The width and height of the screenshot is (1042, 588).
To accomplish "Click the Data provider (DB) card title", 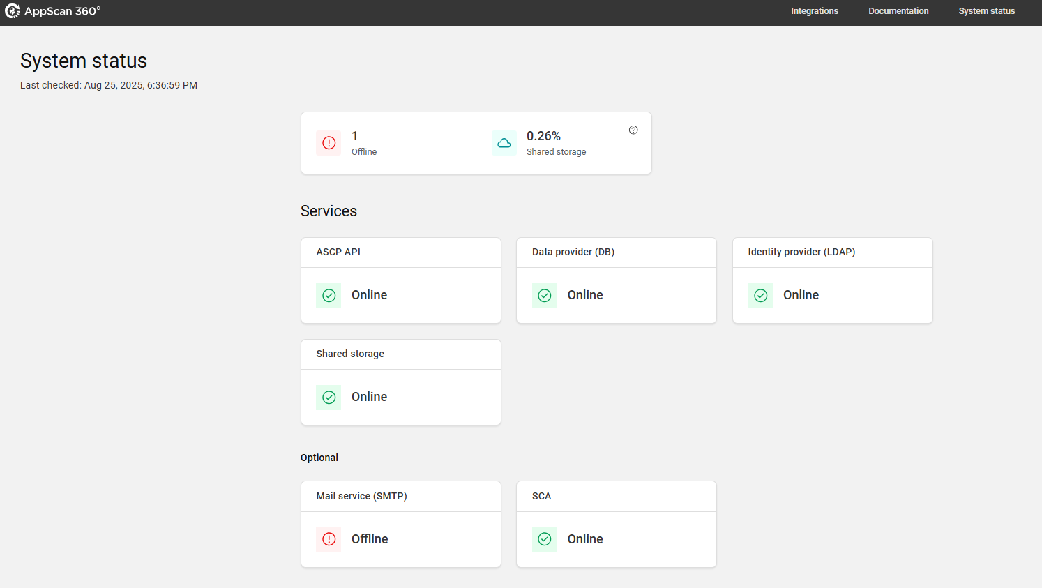I will point(573,252).
